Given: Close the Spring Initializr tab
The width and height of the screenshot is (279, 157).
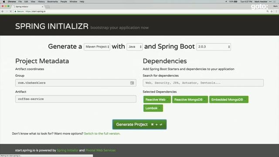Looking at the screenshot, I should point(42,7).
